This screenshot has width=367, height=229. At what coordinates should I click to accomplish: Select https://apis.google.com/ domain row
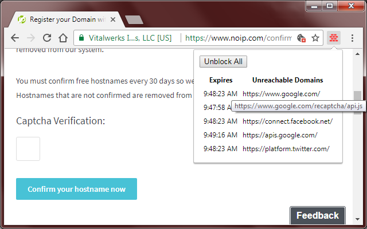point(268,135)
